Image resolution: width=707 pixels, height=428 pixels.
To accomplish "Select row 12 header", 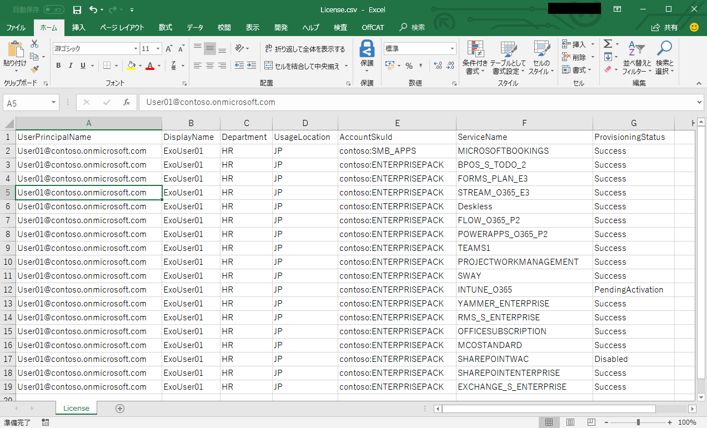I will (8, 290).
